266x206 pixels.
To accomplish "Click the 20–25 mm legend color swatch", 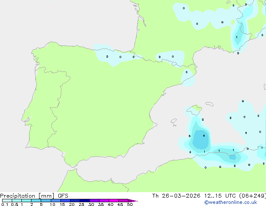I will coord(75,201).
